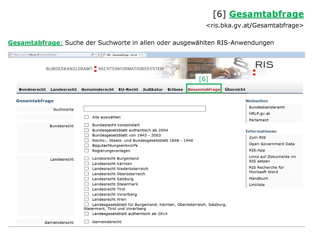Click into the Suchworte text field
313x235 pixels.
pos(145,109)
